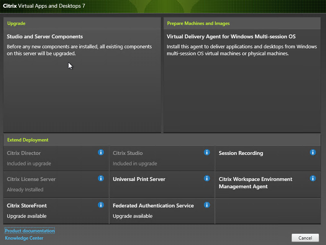Viewport: 326px width, 245px height.
Task: Click the disabled Citrix Director tile
Action: tap(56, 158)
